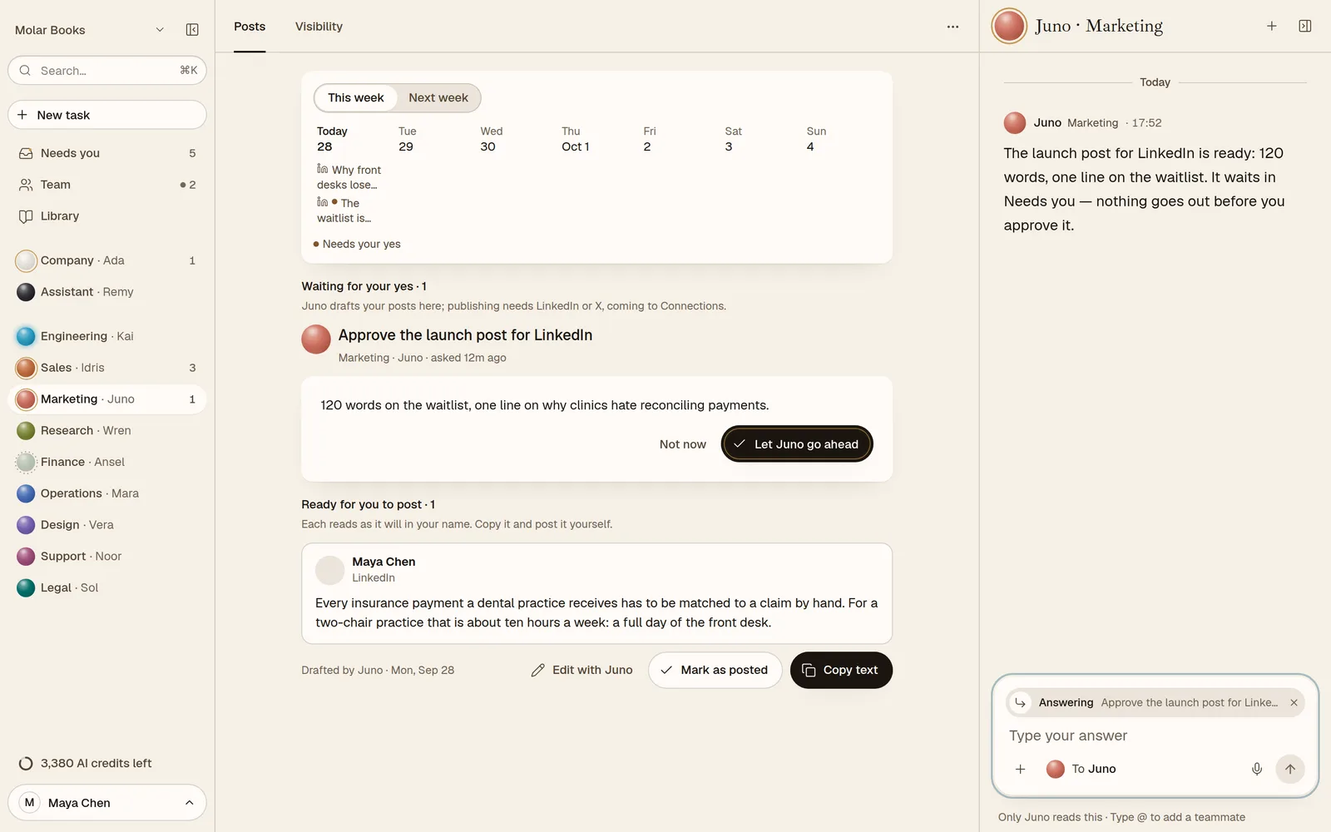Click Not now on the approval

click(683, 444)
